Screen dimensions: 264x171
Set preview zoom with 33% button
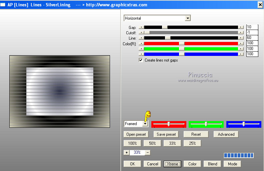pos(172,143)
